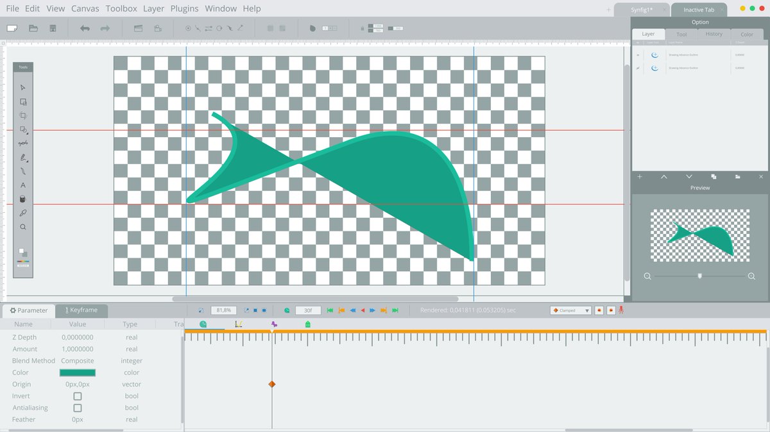This screenshot has height=432, width=770.
Task: Open the Canvas menu
Action: (x=85, y=8)
